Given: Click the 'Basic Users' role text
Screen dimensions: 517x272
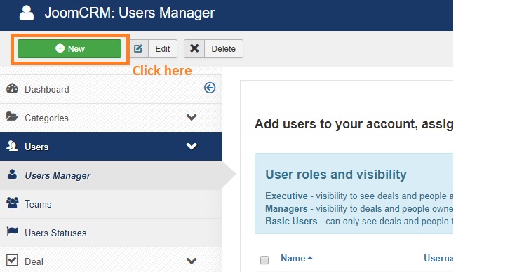Looking at the screenshot, I should [x=291, y=221].
